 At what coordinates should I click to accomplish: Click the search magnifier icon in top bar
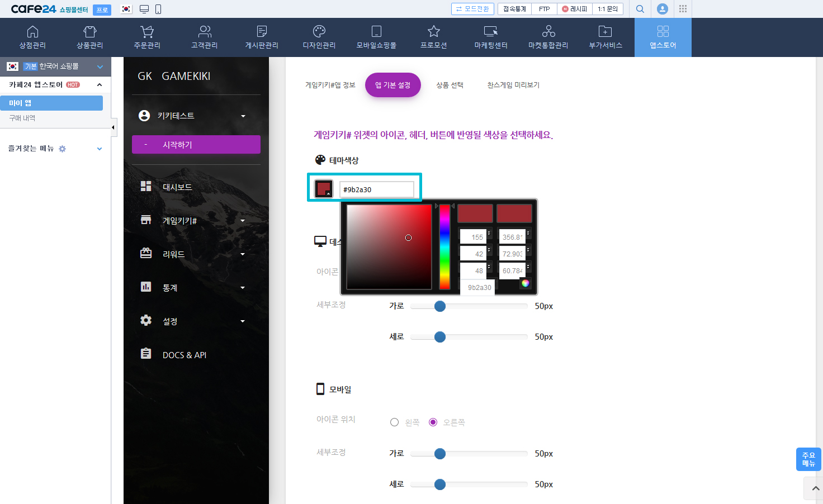640,9
